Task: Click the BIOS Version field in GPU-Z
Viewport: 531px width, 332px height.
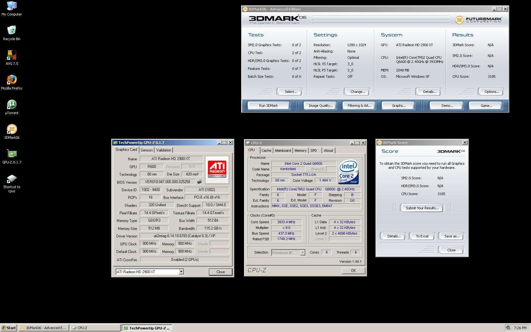Action: coord(168,182)
